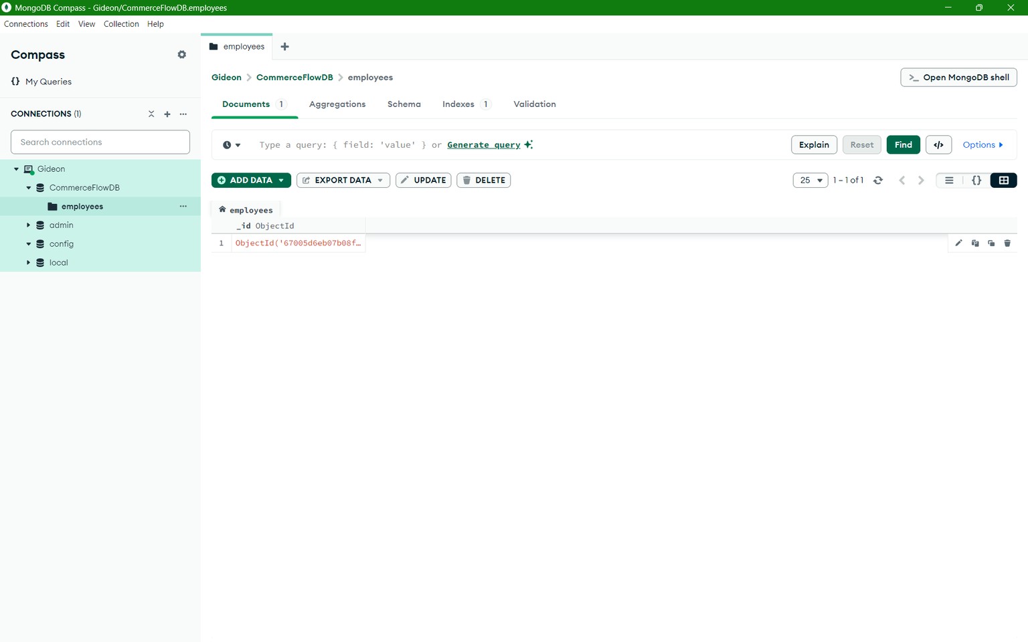The height and width of the screenshot is (642, 1028).
Task: Open MongoDB shell
Action: tap(958, 78)
